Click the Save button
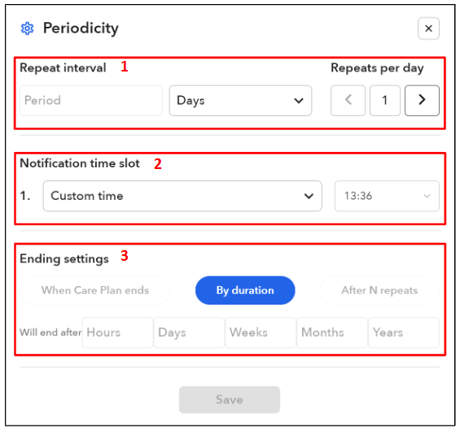Screen dimensions: 460x433 pyautogui.click(x=230, y=400)
